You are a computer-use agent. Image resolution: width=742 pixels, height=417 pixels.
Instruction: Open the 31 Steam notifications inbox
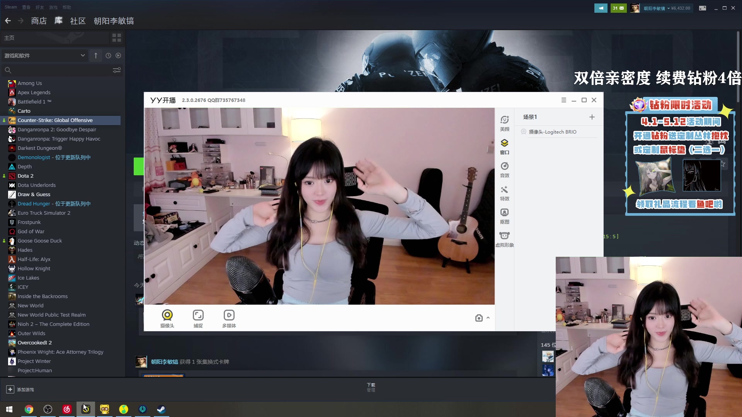[x=618, y=8]
